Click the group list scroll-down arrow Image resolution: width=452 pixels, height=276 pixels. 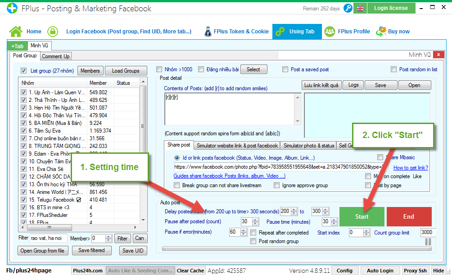(143, 220)
